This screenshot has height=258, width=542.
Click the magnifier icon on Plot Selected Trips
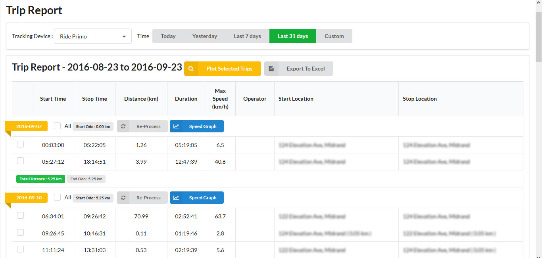coord(191,69)
